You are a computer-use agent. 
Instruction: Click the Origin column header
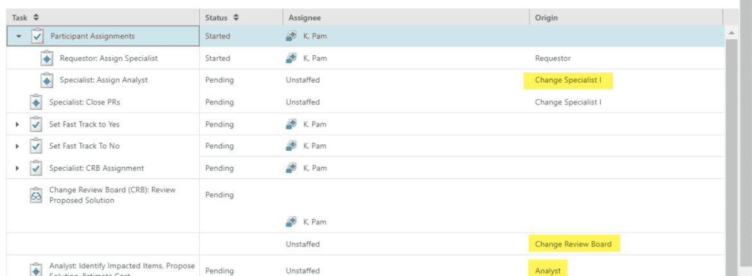click(546, 18)
